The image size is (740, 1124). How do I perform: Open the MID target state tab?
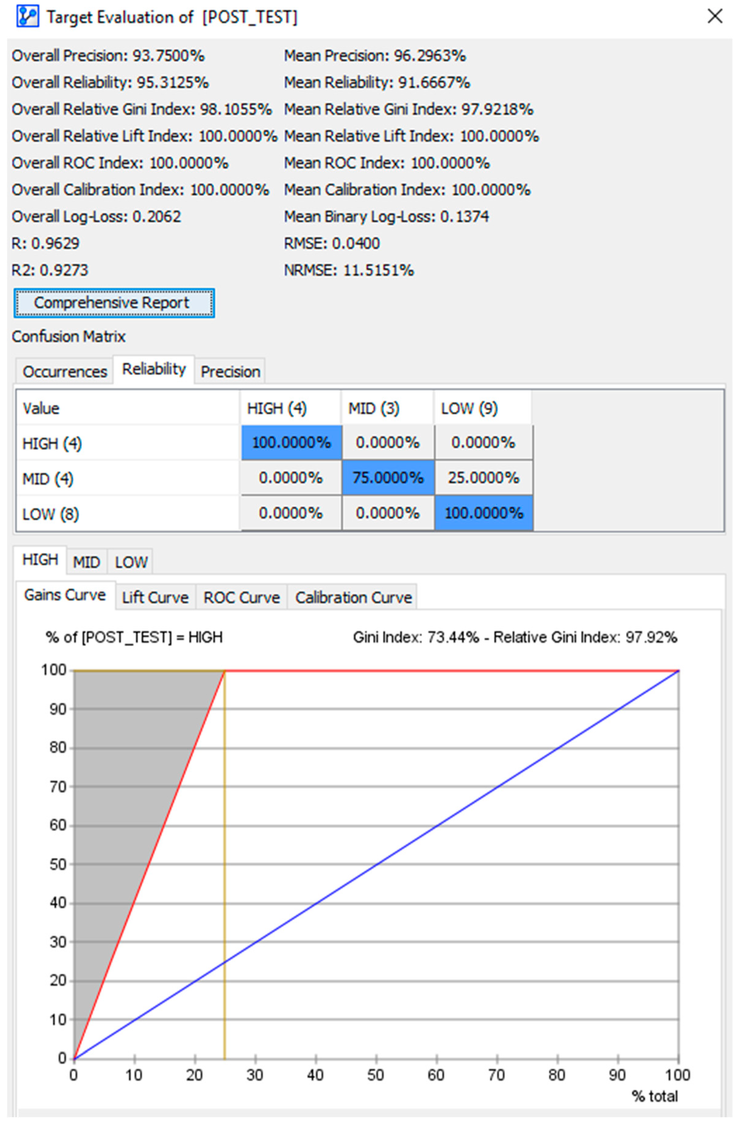(x=87, y=562)
